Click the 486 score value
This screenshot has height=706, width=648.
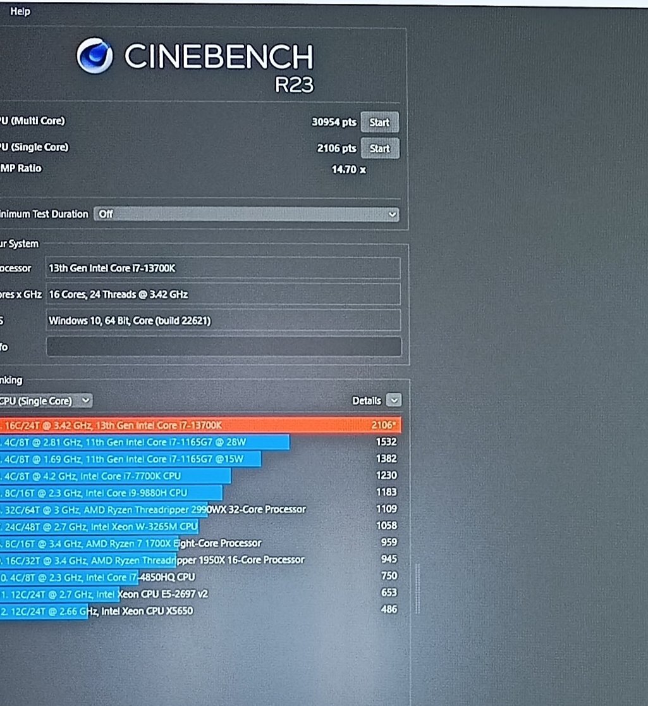(389, 609)
